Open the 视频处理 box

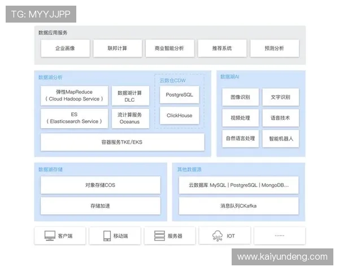point(241,118)
